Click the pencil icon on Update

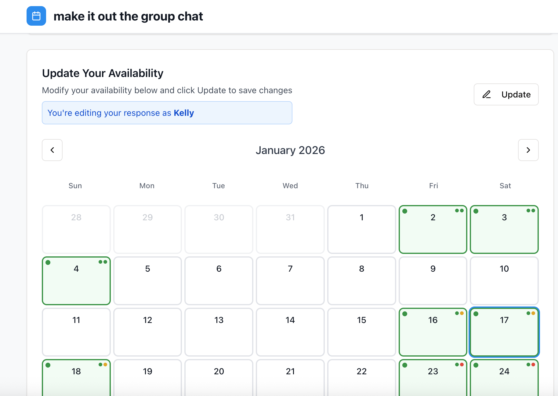487,94
